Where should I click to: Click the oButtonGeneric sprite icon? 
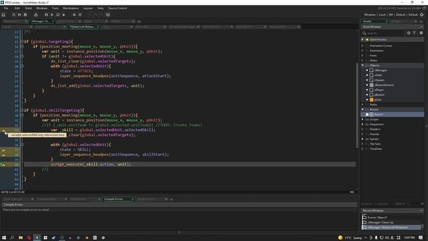click(x=372, y=85)
